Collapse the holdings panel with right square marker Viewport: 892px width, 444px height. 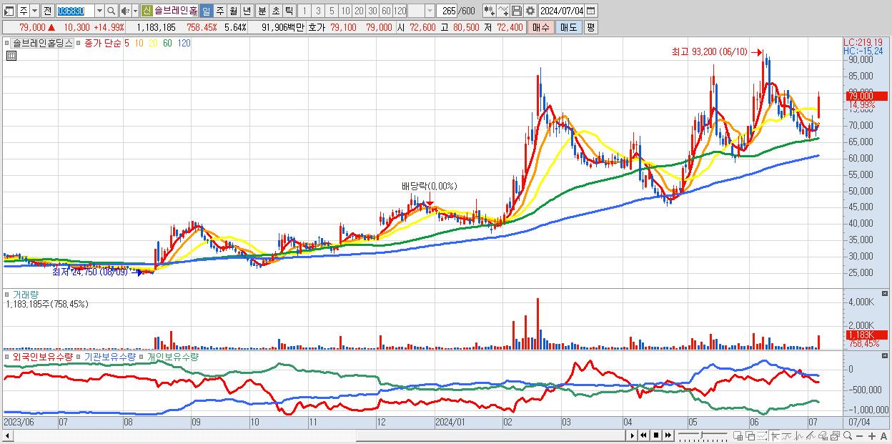click(886, 355)
